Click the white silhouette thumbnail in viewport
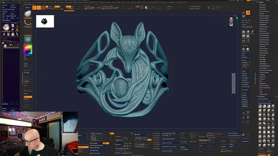The height and width of the screenshot is (156, 278). tap(45, 21)
